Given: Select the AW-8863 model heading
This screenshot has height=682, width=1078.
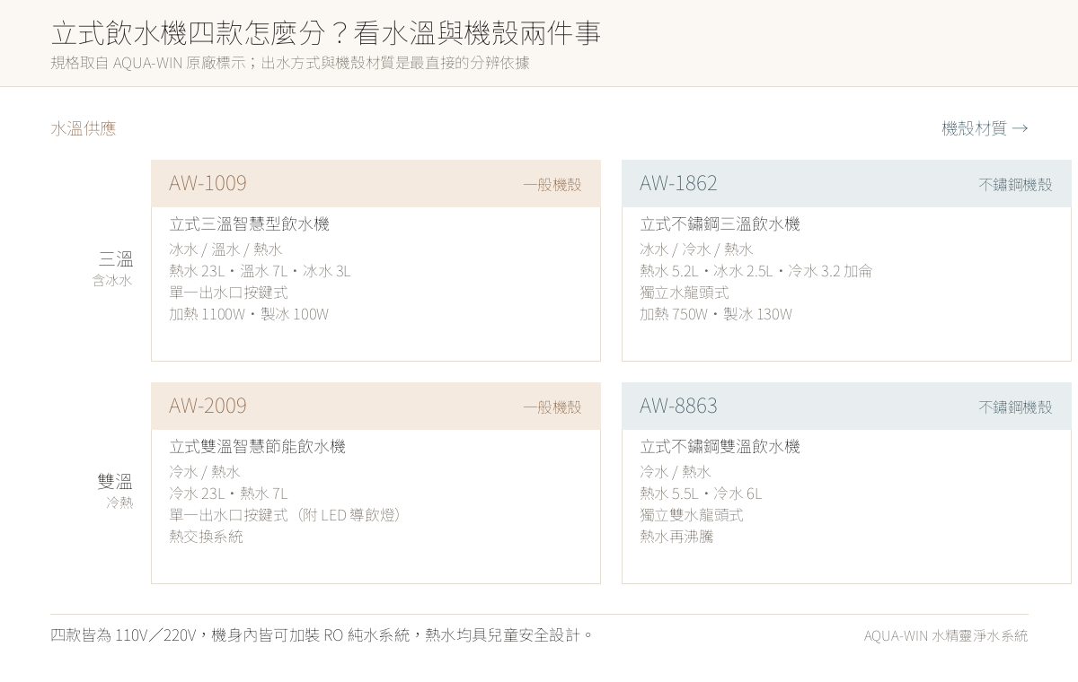Looking at the screenshot, I should pyautogui.click(x=678, y=406).
